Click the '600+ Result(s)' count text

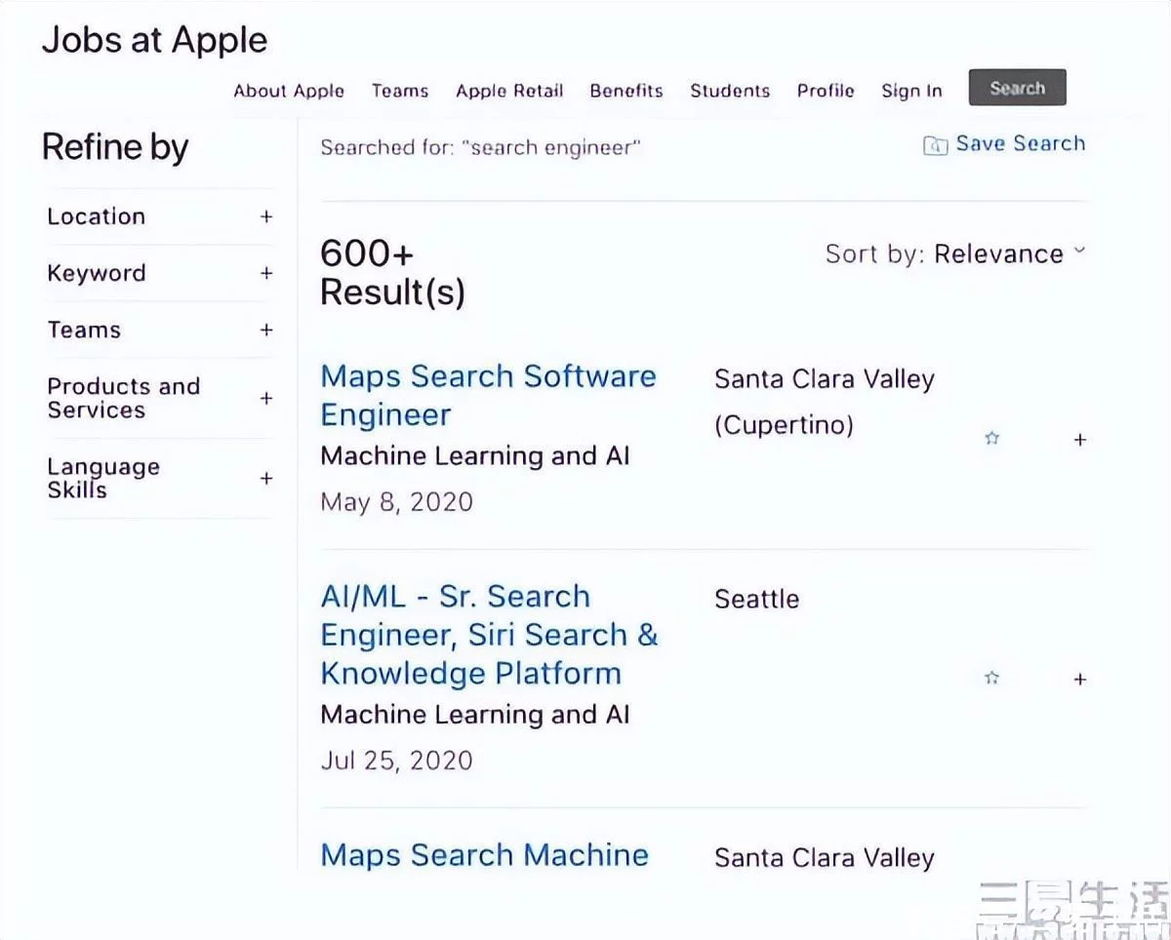click(x=392, y=273)
